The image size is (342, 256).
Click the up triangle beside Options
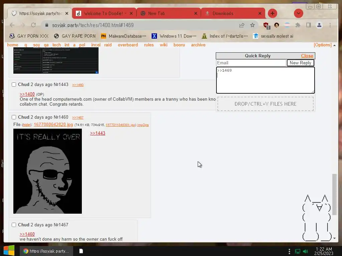(334, 45)
